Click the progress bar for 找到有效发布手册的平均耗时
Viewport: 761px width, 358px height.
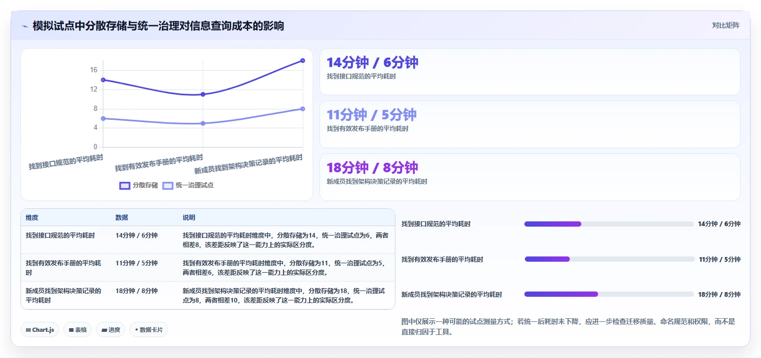(x=610, y=259)
